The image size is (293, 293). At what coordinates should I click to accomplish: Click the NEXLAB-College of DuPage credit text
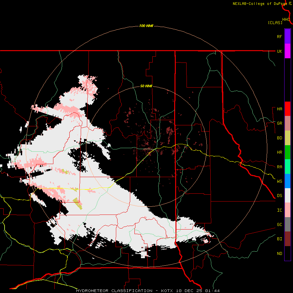pyautogui.click(x=260, y=4)
